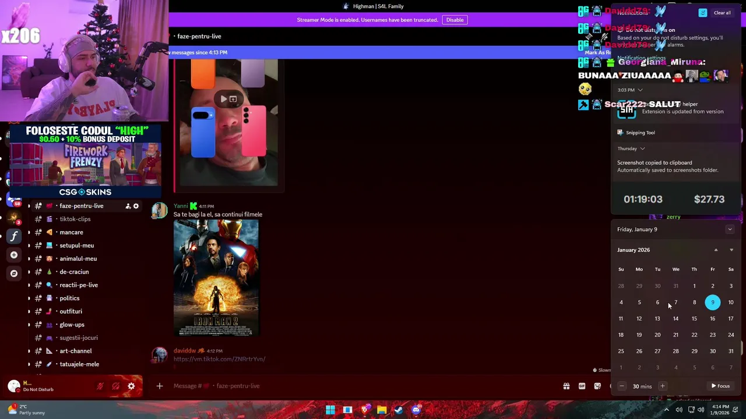Screen dimensions: 746x419
Task: Open the server icon with the 3 badge
Action: pyautogui.click(x=14, y=218)
